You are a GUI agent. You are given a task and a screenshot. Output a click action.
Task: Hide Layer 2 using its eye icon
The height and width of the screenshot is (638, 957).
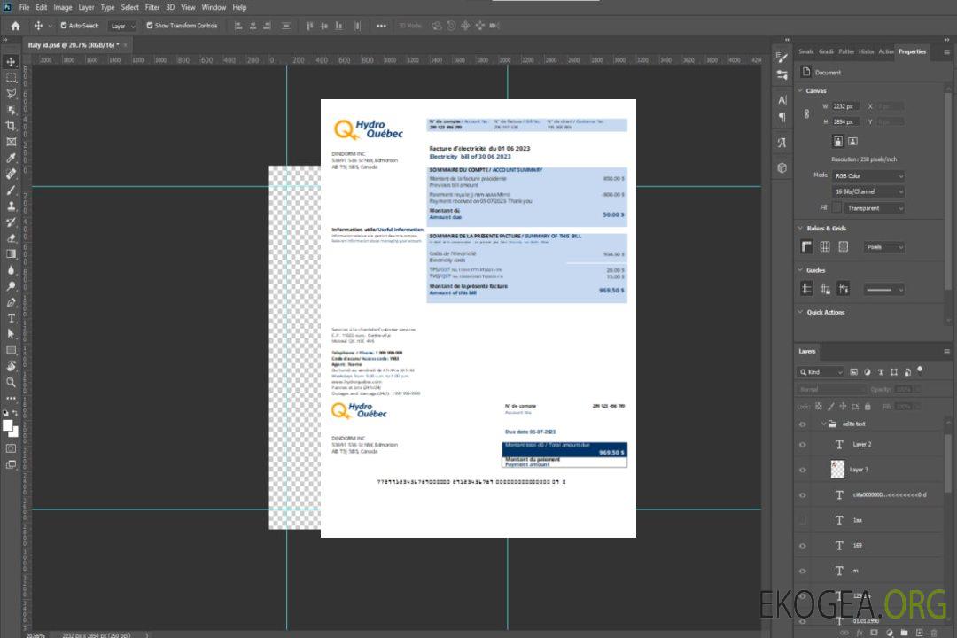pos(803,444)
